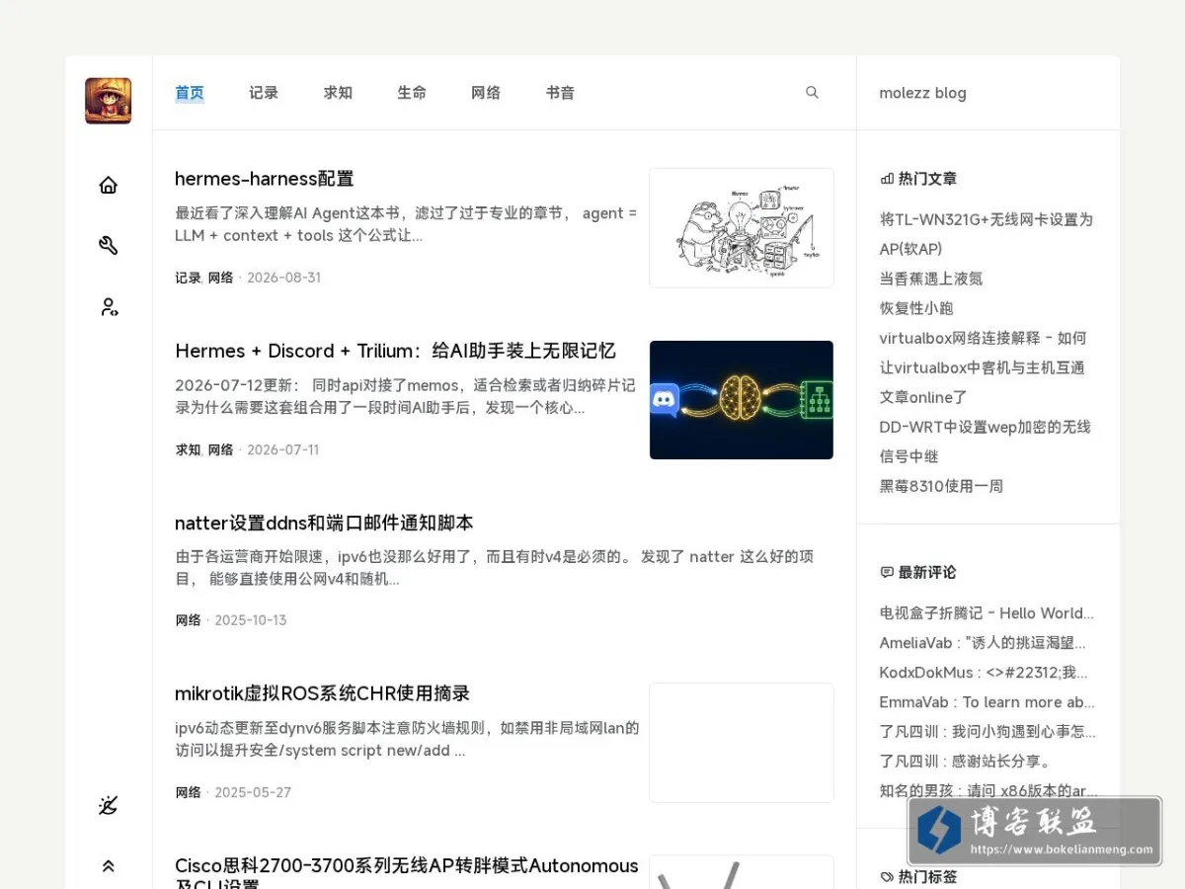Image resolution: width=1185 pixels, height=889 pixels.
Task: Click the date 2026-08-31
Action: point(283,278)
